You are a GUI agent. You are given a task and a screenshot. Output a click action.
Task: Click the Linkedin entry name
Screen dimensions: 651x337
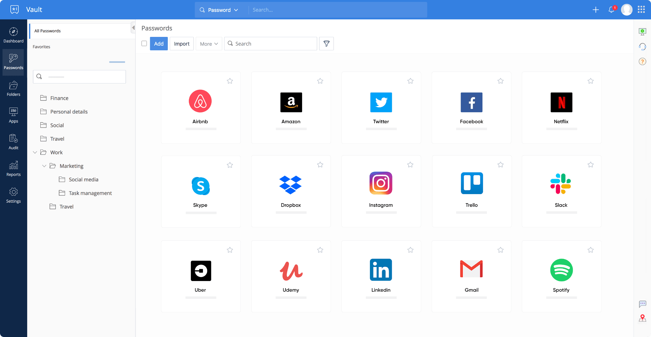click(381, 290)
